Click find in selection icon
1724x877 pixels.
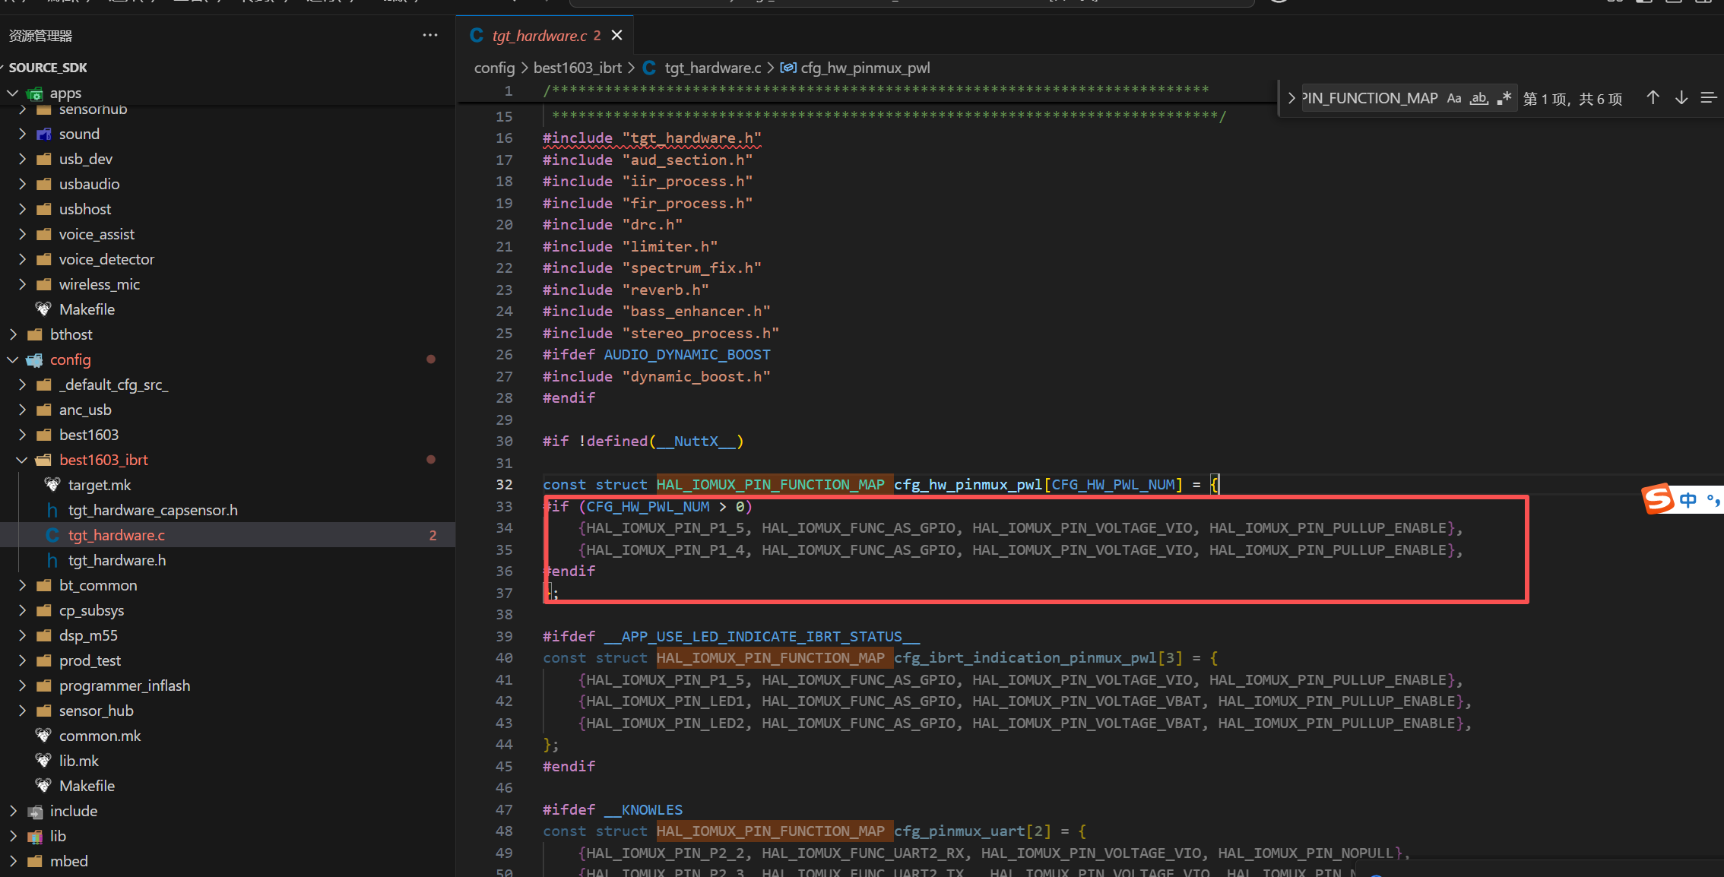pos(1708,98)
